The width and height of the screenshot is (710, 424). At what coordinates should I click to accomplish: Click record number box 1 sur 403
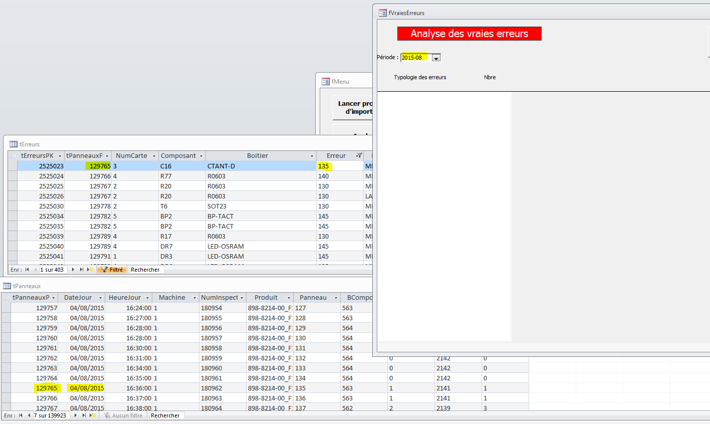[x=53, y=270]
